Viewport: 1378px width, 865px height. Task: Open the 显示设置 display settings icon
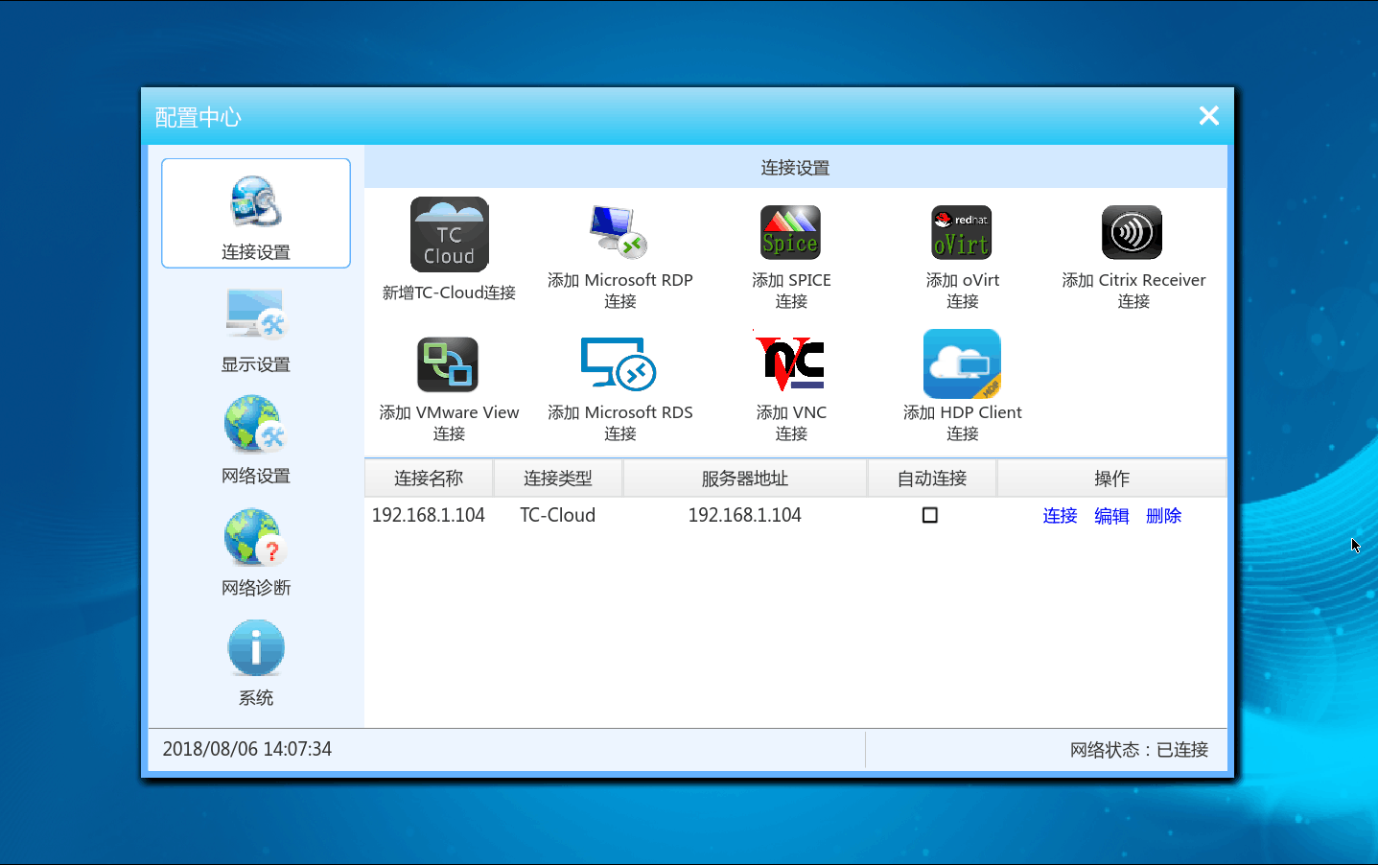pyautogui.click(x=256, y=314)
